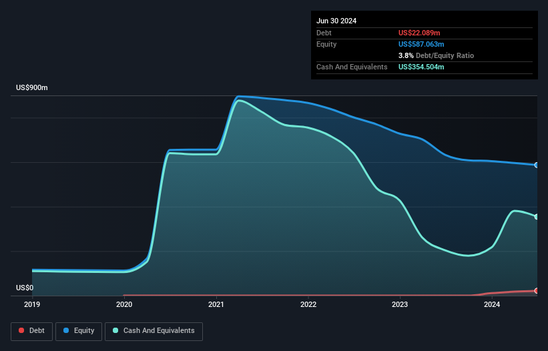Click the Jun 30 2024 tooltip date
Image resolution: width=548 pixels, height=351 pixels.
pyautogui.click(x=336, y=21)
